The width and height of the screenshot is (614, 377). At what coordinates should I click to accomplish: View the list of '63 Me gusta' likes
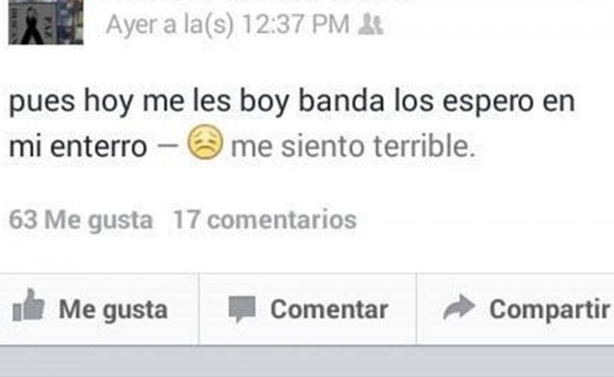coord(81,220)
